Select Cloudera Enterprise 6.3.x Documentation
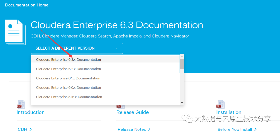This screenshot has width=280, height=131. [x=68, y=60]
